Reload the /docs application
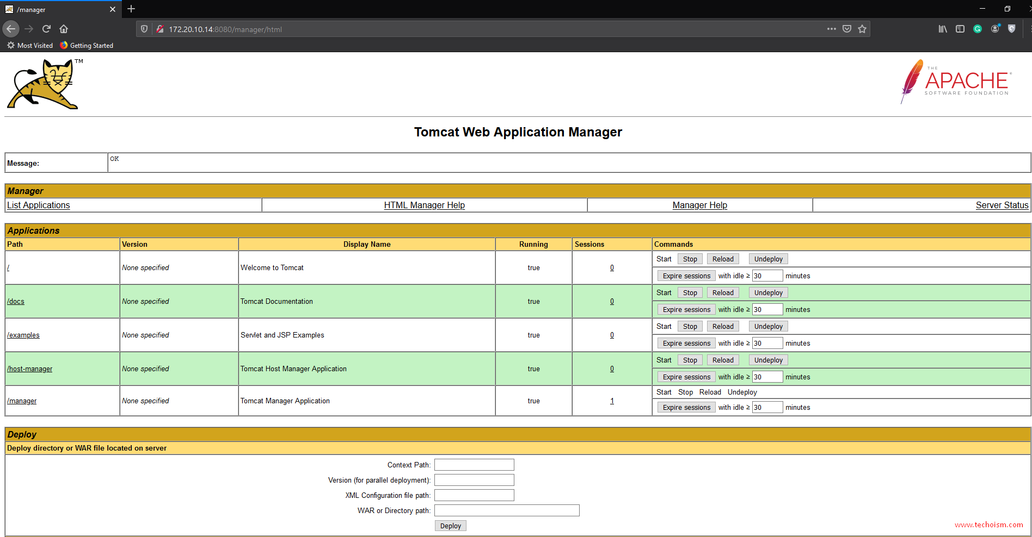The height and width of the screenshot is (537, 1032). click(x=723, y=293)
